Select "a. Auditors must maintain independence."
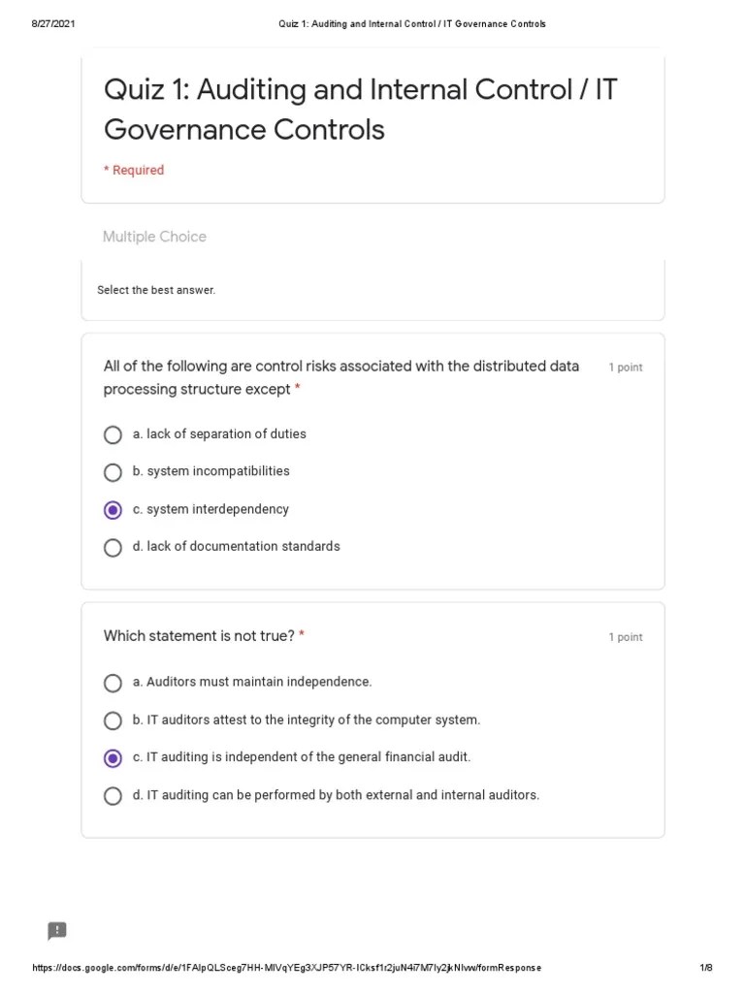Image resolution: width=745 pixels, height=993 pixels. [113, 683]
